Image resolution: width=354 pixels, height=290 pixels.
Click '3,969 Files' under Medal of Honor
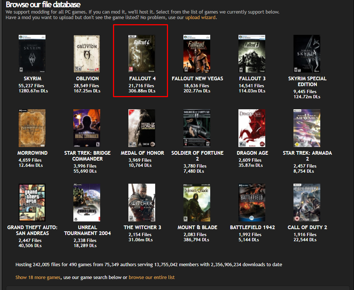click(x=140, y=160)
